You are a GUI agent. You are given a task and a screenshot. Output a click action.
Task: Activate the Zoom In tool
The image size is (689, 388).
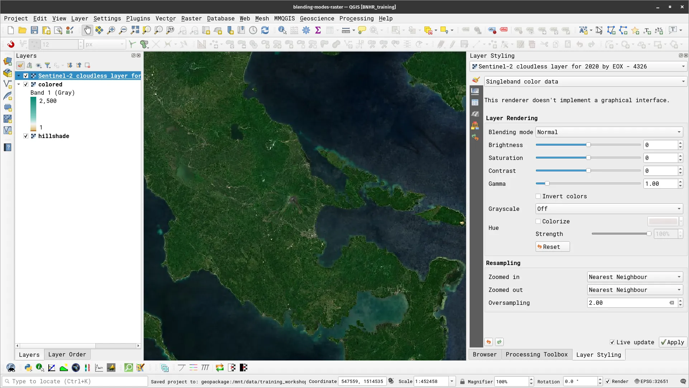111,30
